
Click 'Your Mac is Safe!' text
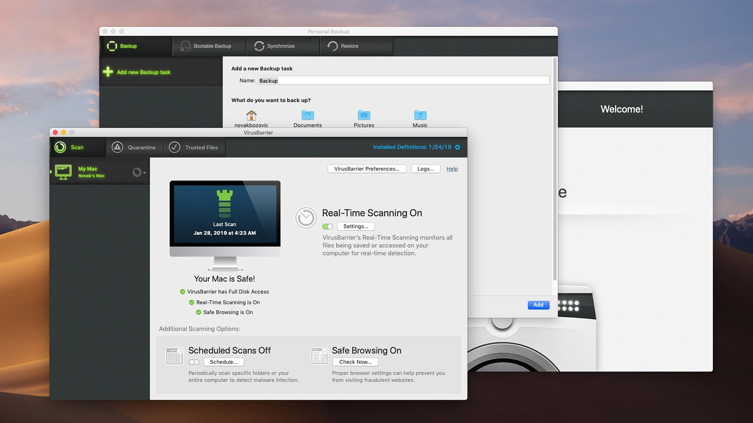[x=224, y=279]
